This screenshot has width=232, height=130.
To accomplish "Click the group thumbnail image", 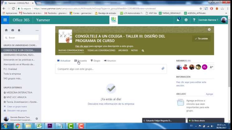I will (65, 36).
